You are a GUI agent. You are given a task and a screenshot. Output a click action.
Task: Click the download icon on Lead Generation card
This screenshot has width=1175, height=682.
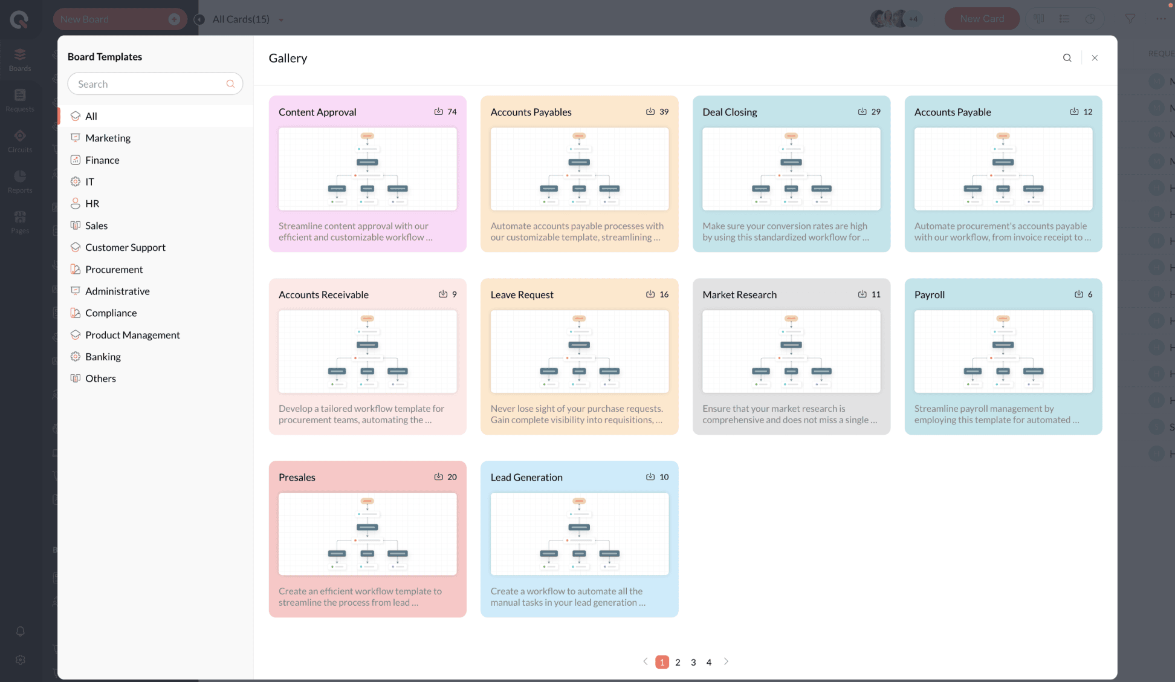pos(650,477)
